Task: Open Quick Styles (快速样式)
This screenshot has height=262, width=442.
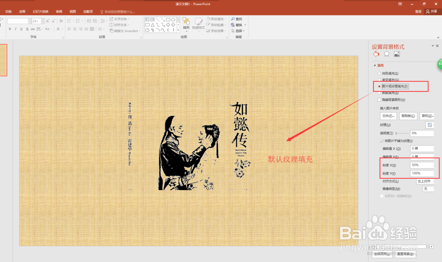Action: click(198, 24)
